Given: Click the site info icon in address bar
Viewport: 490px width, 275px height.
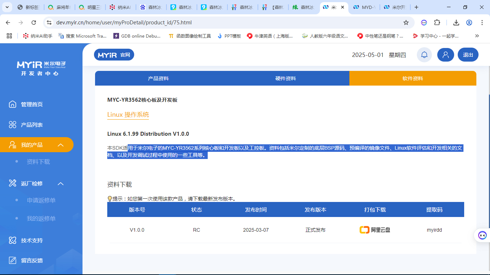Looking at the screenshot, I should pos(50,23).
